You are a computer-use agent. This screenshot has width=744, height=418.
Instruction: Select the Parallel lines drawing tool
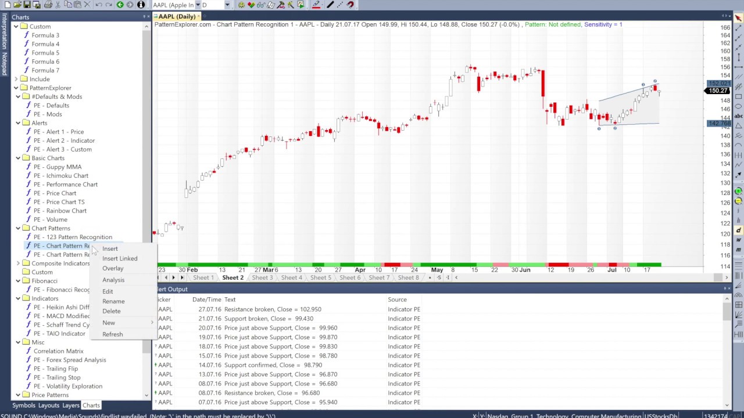(738, 77)
